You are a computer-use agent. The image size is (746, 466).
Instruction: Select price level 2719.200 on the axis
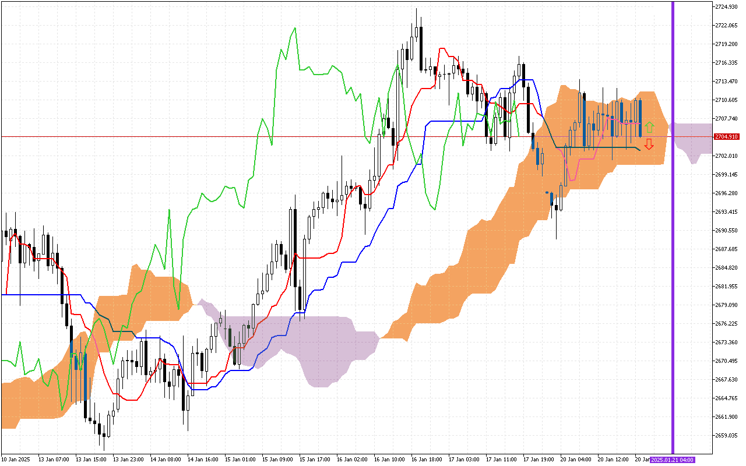tap(727, 44)
